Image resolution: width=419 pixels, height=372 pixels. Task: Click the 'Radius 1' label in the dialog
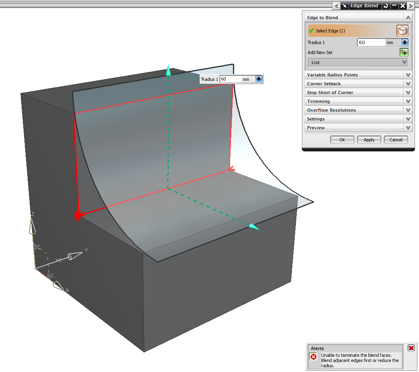(316, 42)
